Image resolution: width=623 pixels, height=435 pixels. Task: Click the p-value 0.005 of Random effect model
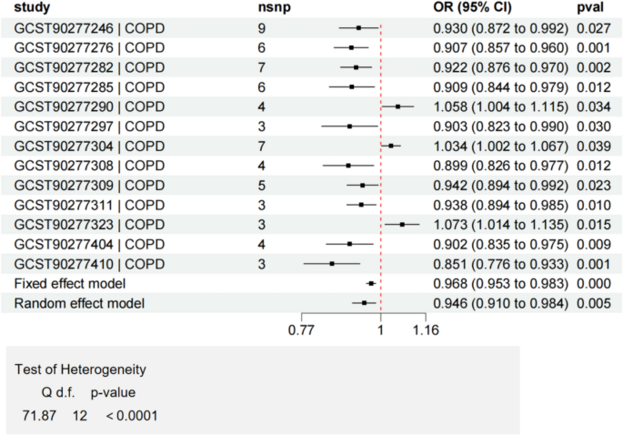point(593,303)
